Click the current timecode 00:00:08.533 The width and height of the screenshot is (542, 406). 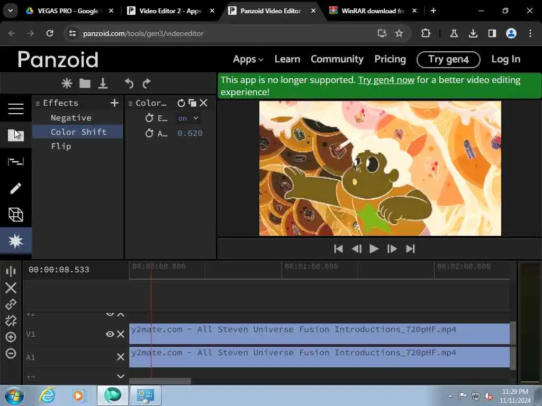click(59, 270)
